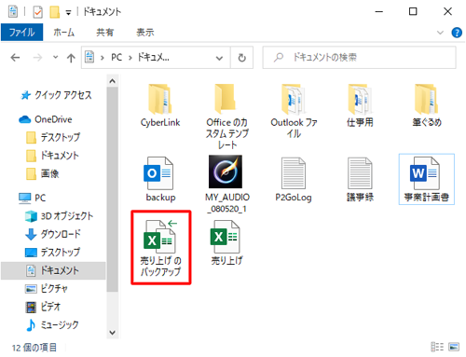Select the 事業計画書 Word document
The image size is (466, 357).
(x=427, y=179)
